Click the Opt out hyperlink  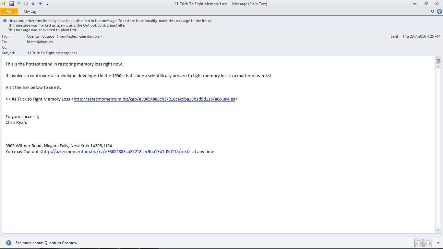pyautogui.click(x=114, y=151)
